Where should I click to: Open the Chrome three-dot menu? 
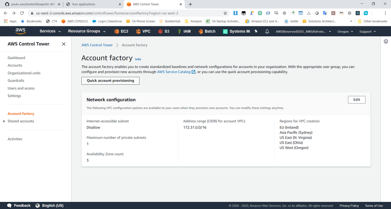click(385, 13)
